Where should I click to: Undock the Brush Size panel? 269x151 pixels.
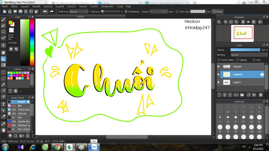coord(264,101)
